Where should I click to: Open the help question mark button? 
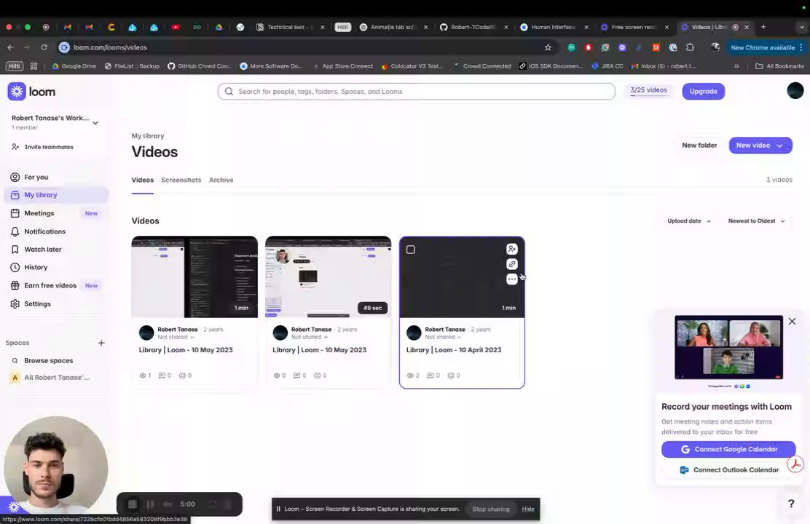click(790, 504)
